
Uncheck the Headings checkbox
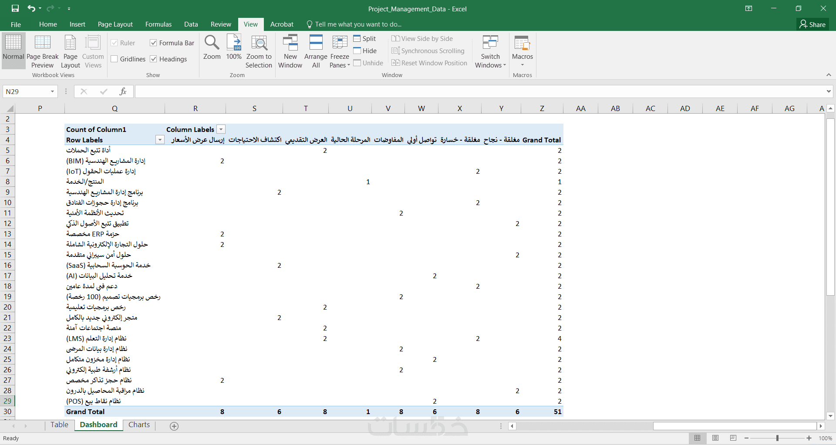153,59
